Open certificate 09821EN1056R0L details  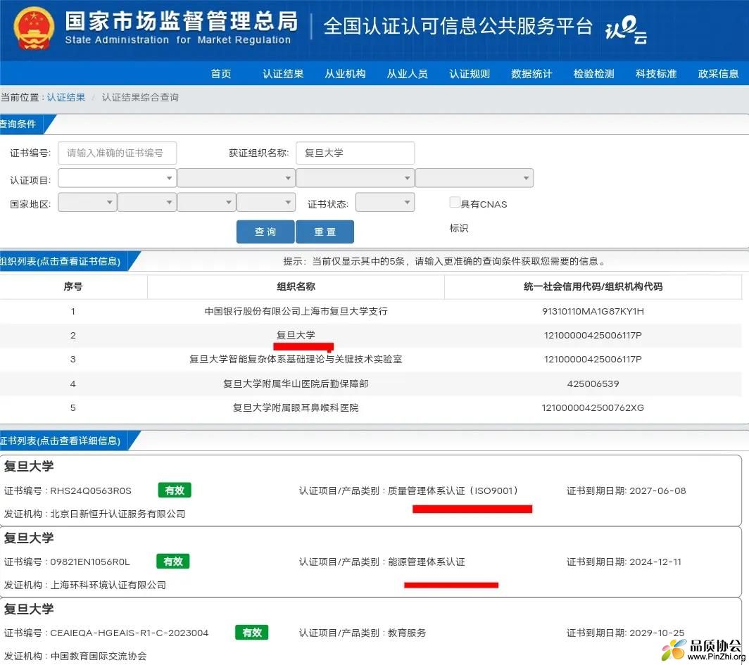371,562
